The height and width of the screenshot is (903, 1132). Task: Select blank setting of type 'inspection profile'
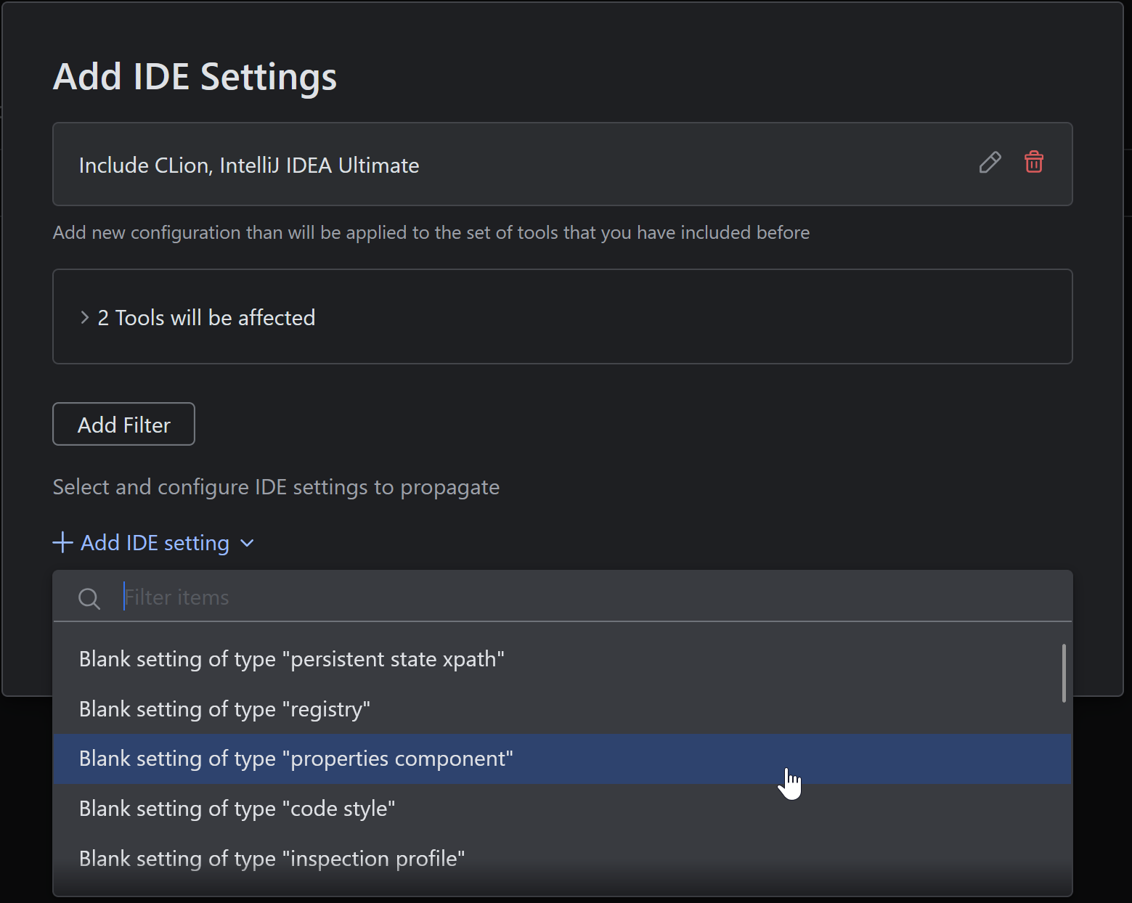[x=272, y=858]
